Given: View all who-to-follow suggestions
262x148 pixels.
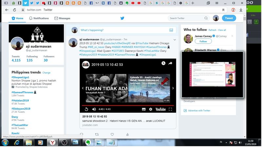Looking at the screenshot, I should [x=222, y=30].
